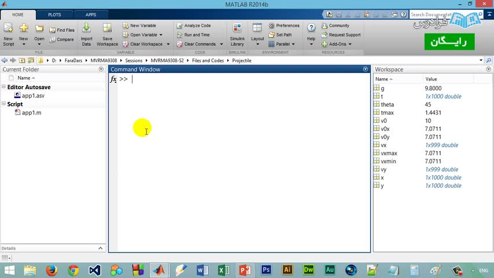
Task: Select Sessions in the address path
Action: pos(134,61)
